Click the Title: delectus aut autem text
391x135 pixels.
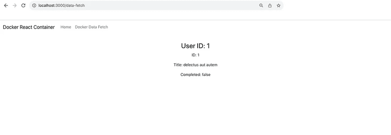tap(195, 65)
